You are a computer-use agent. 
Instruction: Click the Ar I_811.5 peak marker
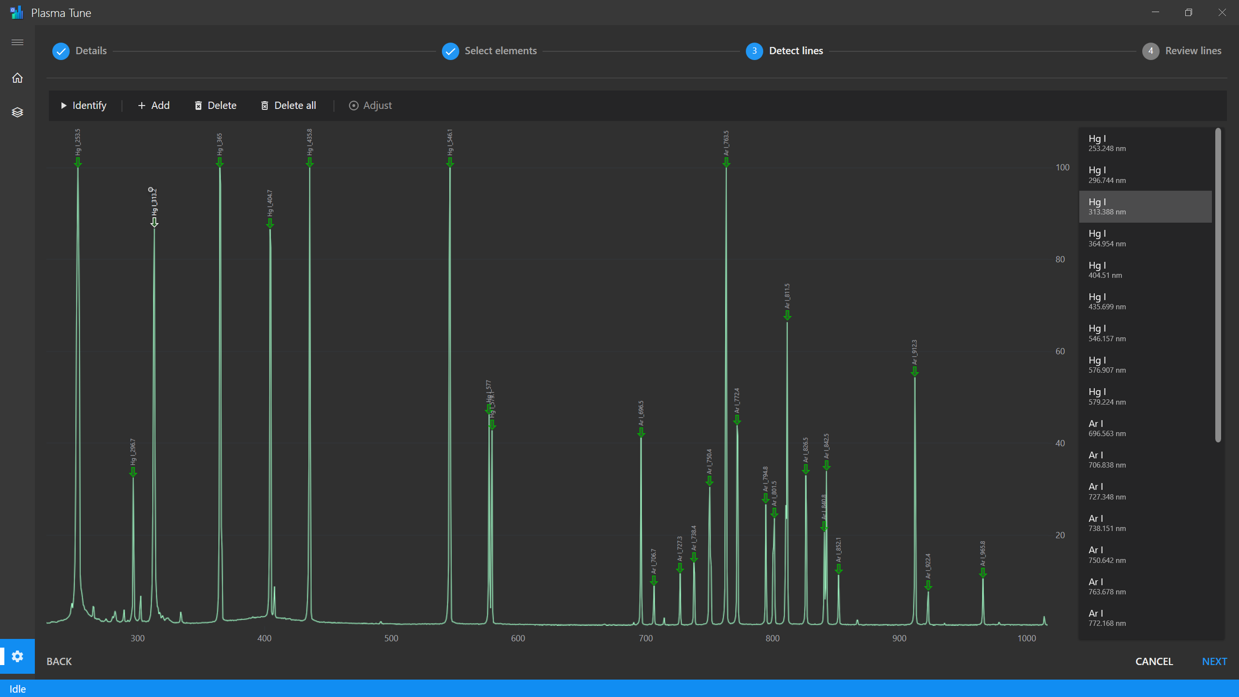pos(787,316)
